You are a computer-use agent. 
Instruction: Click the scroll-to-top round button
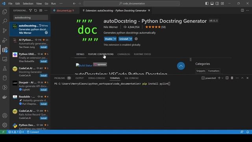click(181, 66)
